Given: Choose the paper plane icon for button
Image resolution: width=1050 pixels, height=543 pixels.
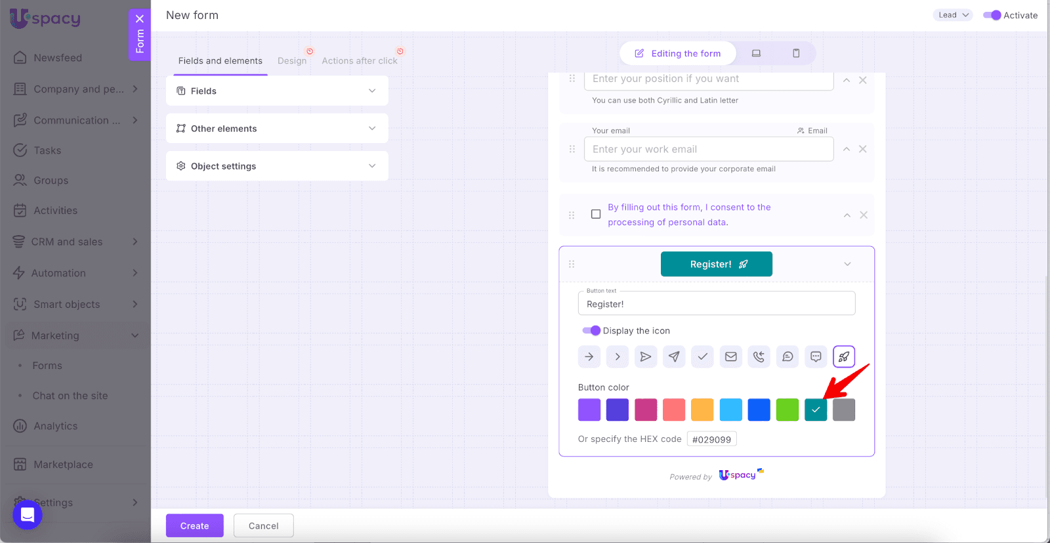Looking at the screenshot, I should click(674, 357).
